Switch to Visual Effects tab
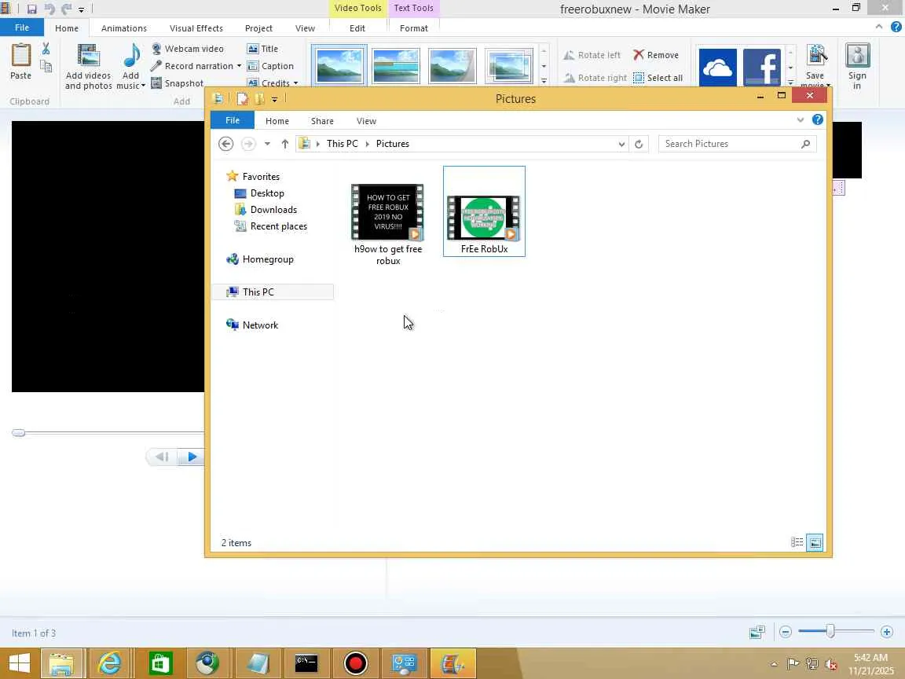Screen dimensions: 905x679 [196, 28]
